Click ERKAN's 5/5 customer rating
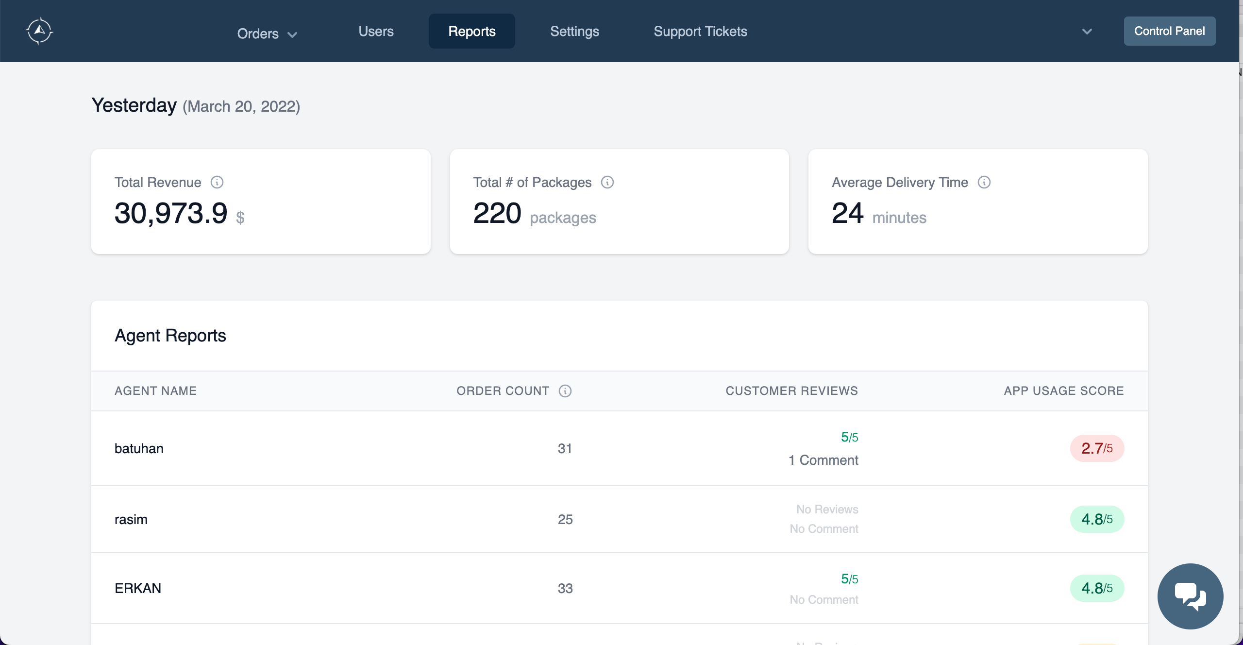This screenshot has height=645, width=1243. click(849, 578)
